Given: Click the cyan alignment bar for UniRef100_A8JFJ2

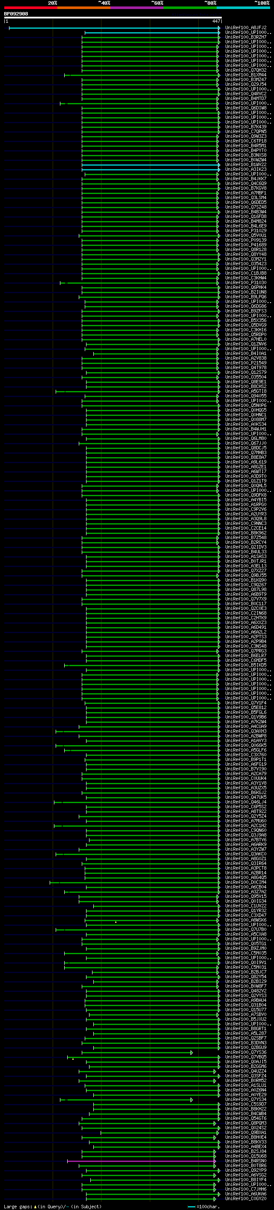Looking at the screenshot, I should tap(114, 28).
